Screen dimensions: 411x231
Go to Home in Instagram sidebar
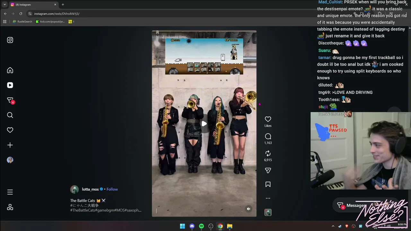tap(10, 70)
